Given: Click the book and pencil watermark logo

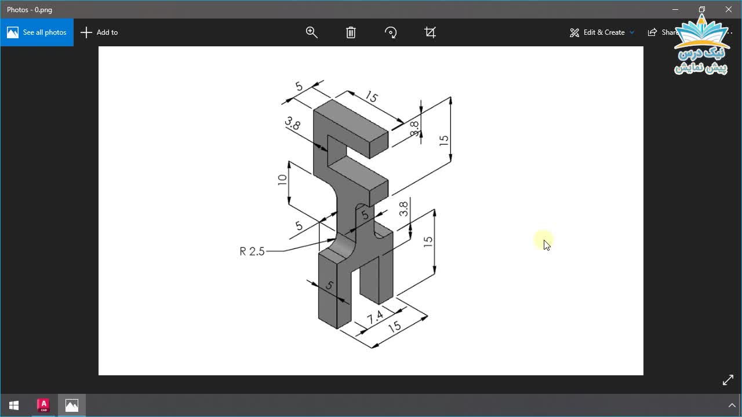Looking at the screenshot, I should 703,46.
